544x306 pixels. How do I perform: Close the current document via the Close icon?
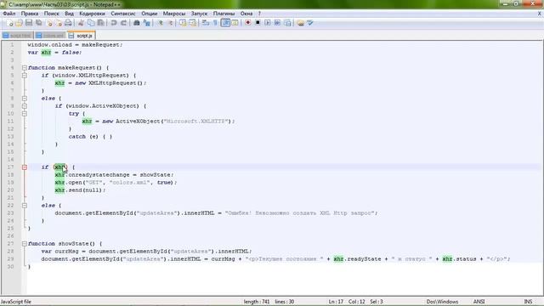(49, 23)
